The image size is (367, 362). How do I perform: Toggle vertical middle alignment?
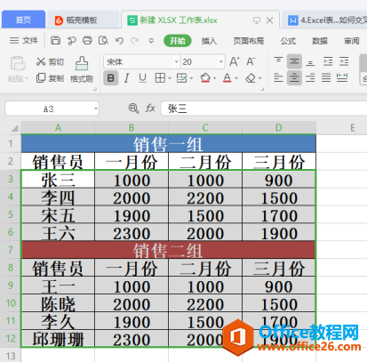point(294,61)
